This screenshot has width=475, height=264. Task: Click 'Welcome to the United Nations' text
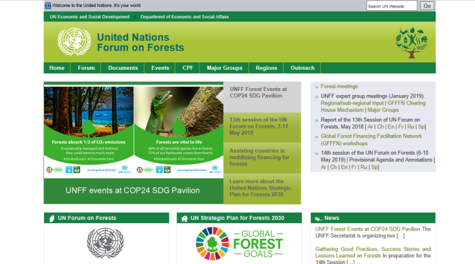tap(96, 5)
